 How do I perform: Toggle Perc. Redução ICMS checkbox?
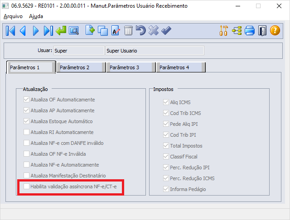166,178
